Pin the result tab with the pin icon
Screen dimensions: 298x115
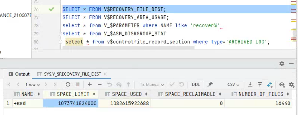(210, 84)
